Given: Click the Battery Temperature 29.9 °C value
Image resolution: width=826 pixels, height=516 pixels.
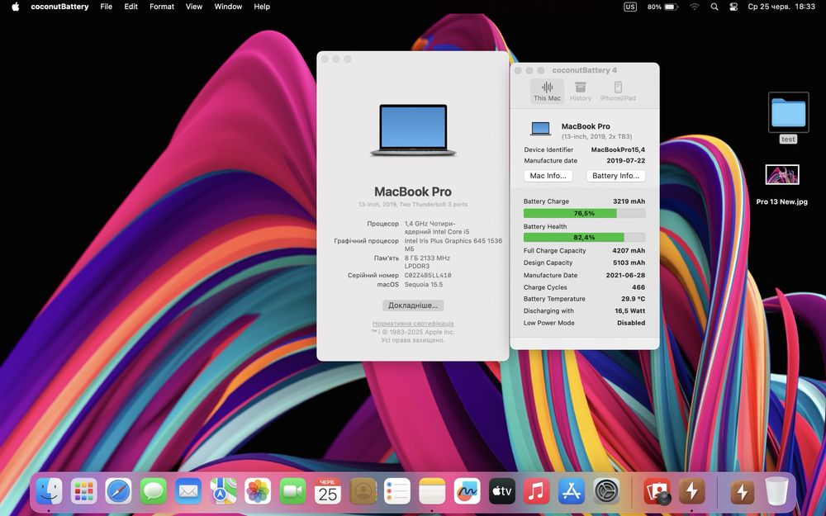Looking at the screenshot, I should (634, 299).
